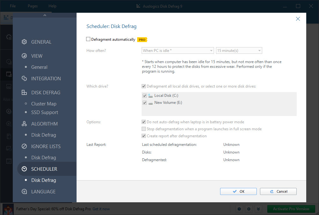Screen dimensions: 319x215
Task: Click the Ignore Lists prohibited icon
Action: pyautogui.click(x=24, y=146)
